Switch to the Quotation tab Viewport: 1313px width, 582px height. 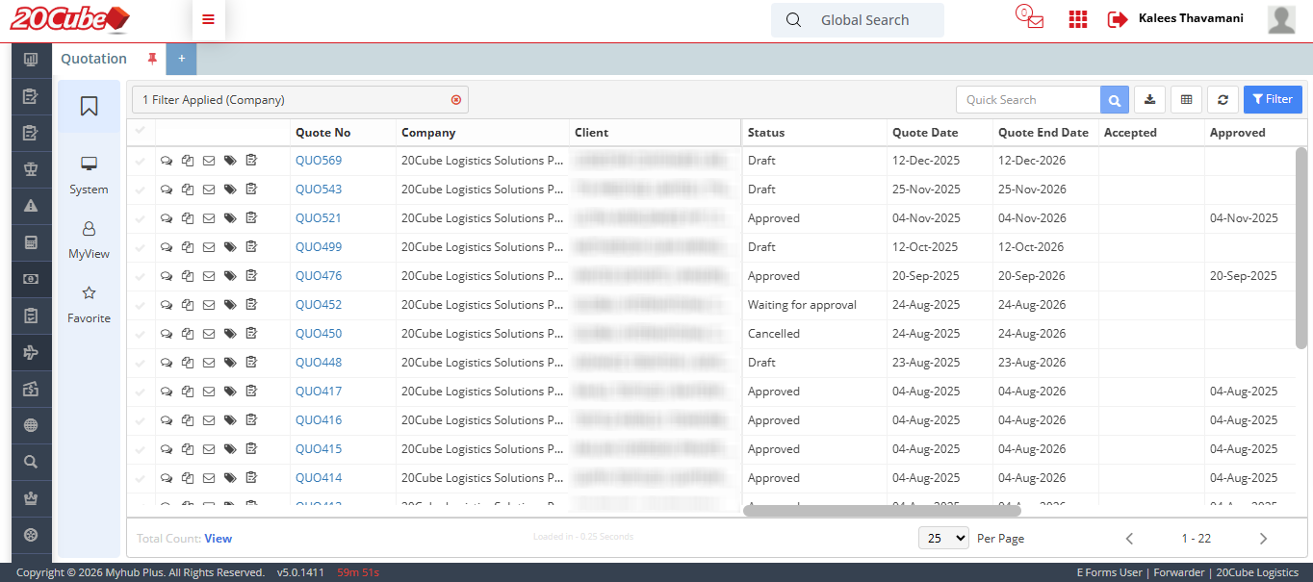pos(94,59)
